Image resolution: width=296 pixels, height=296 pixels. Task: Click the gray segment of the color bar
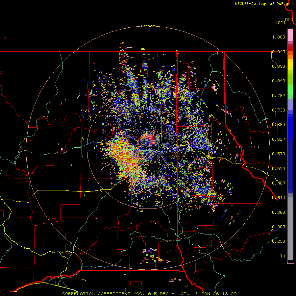coord(290,229)
